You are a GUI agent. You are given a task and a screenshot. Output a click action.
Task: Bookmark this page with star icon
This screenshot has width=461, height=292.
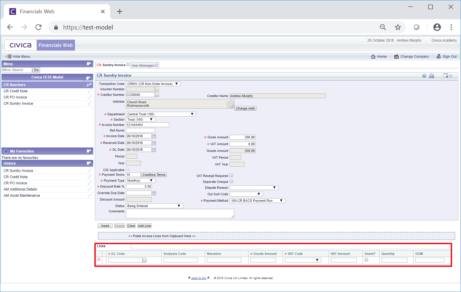click(398, 27)
